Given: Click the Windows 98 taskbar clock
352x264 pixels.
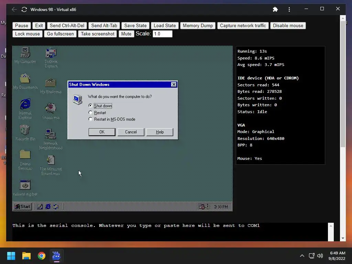Looking at the screenshot, I should click(221, 207).
